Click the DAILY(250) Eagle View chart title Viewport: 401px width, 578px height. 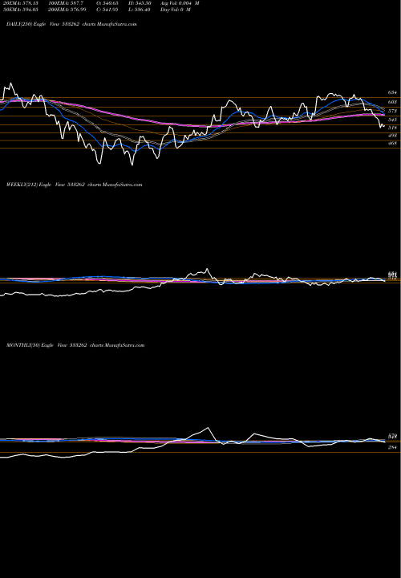point(71,24)
